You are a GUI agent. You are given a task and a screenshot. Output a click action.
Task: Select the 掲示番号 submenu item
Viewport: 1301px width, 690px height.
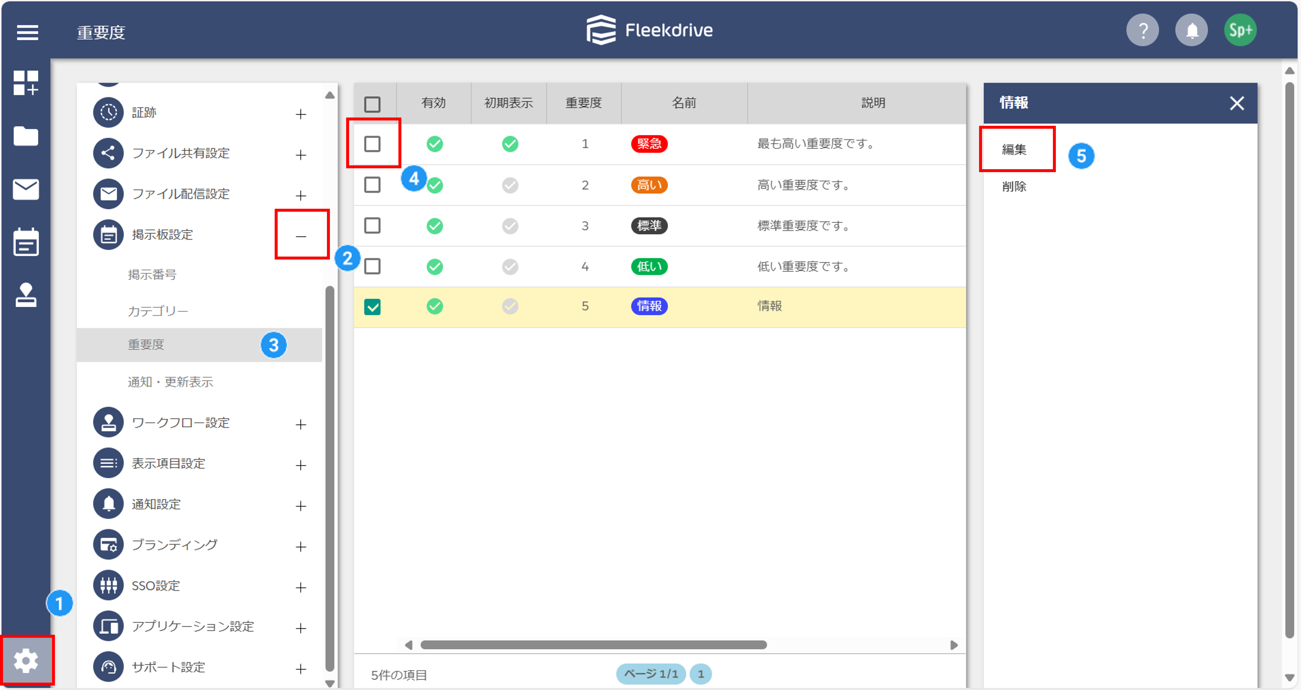152,275
